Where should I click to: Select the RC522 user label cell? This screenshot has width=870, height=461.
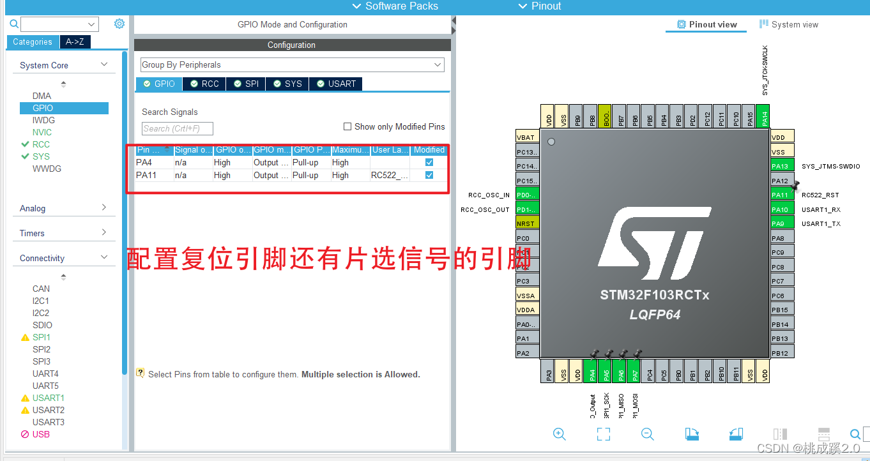pyautogui.click(x=390, y=175)
